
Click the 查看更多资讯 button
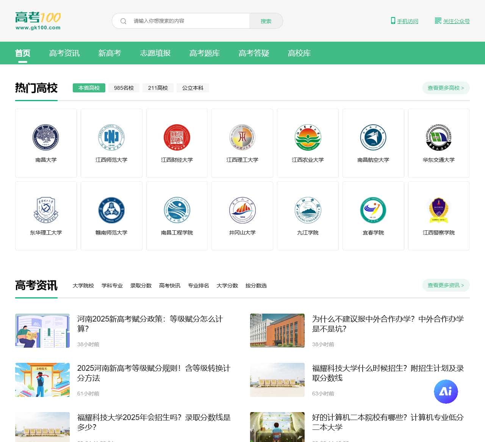pyautogui.click(x=446, y=285)
